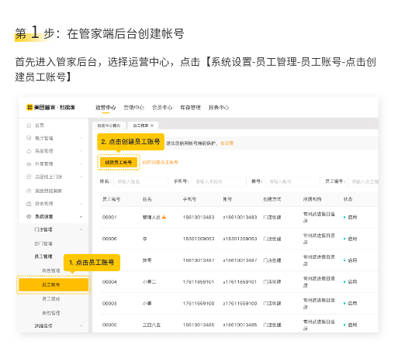Open the 库存管理 top menu
The image size is (398, 351).
pos(191,108)
